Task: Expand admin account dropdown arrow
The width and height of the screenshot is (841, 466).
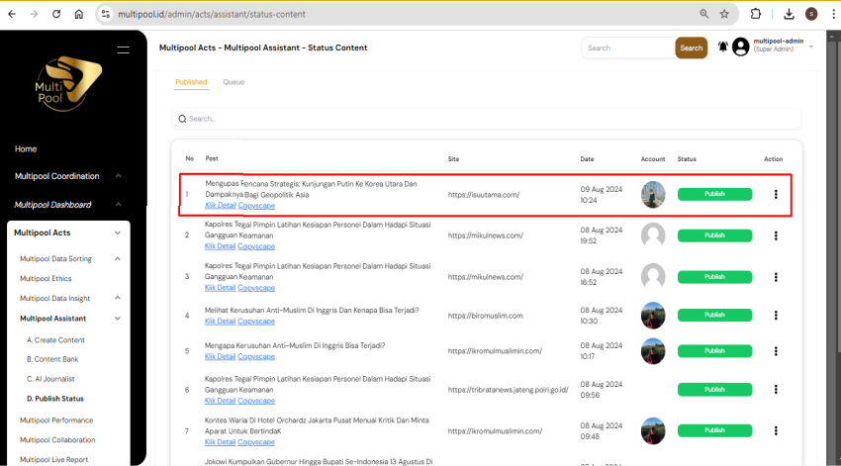Action: tap(811, 47)
